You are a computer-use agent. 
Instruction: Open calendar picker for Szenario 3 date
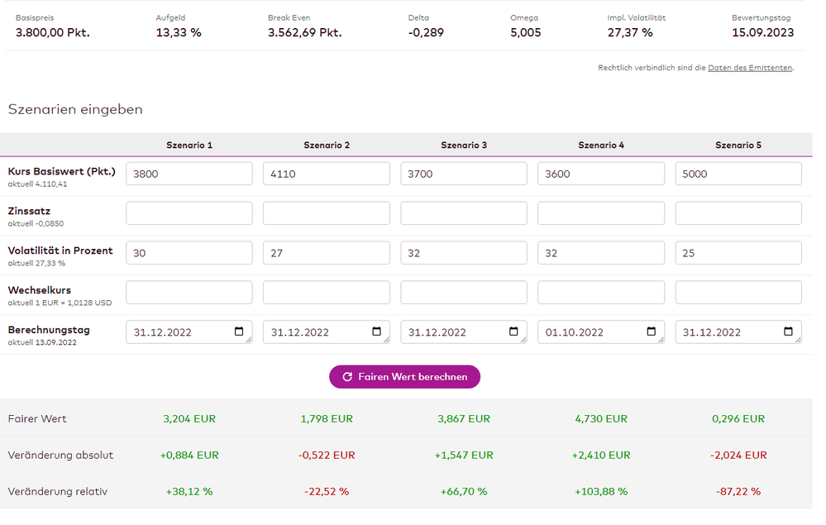pos(513,332)
